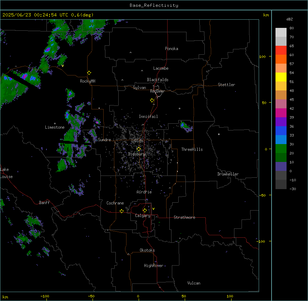
Task: Select the blue 36-33 dBZ legend band
Action: [x=281, y=130]
